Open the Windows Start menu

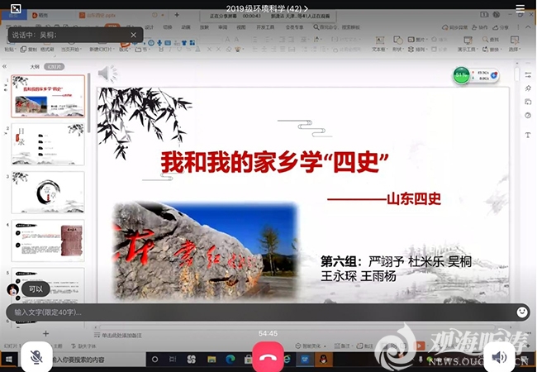pyautogui.click(x=8, y=360)
